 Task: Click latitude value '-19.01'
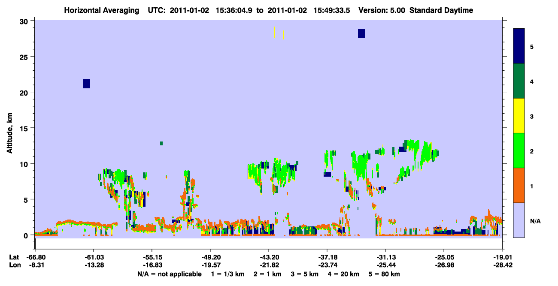click(x=502, y=257)
